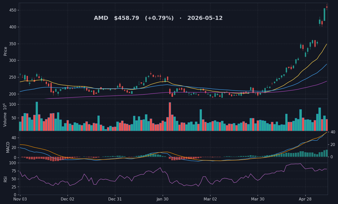Click the 50 tick on the RSI axis
The height and width of the screenshot is (204, 338).
point(14,179)
